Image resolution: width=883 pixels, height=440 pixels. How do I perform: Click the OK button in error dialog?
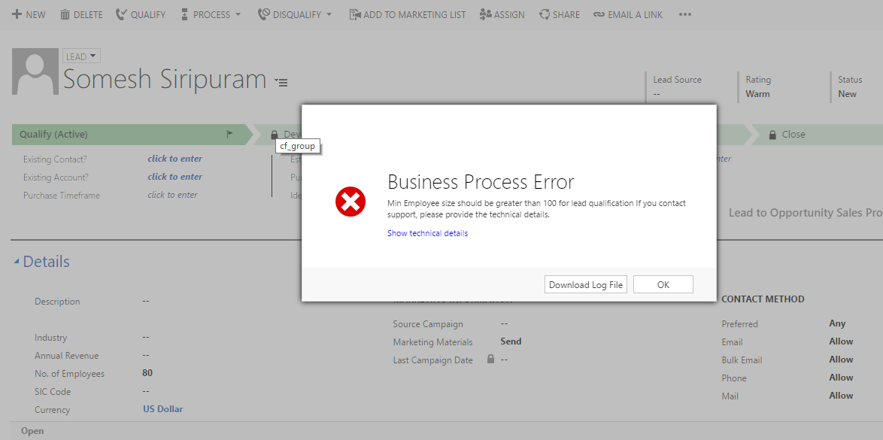coord(663,284)
